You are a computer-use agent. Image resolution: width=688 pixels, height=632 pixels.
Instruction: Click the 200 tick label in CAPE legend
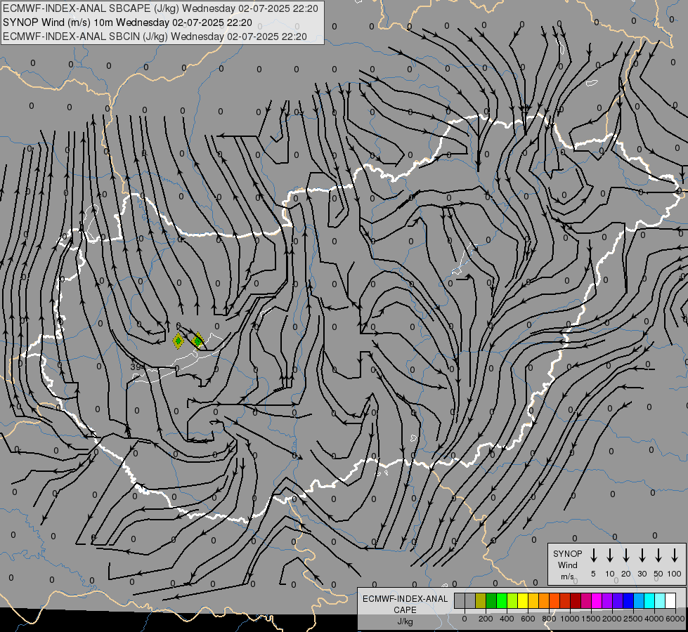tap(486, 619)
